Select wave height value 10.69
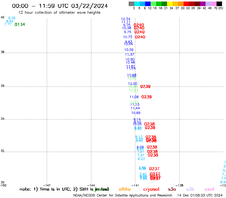 136,113
